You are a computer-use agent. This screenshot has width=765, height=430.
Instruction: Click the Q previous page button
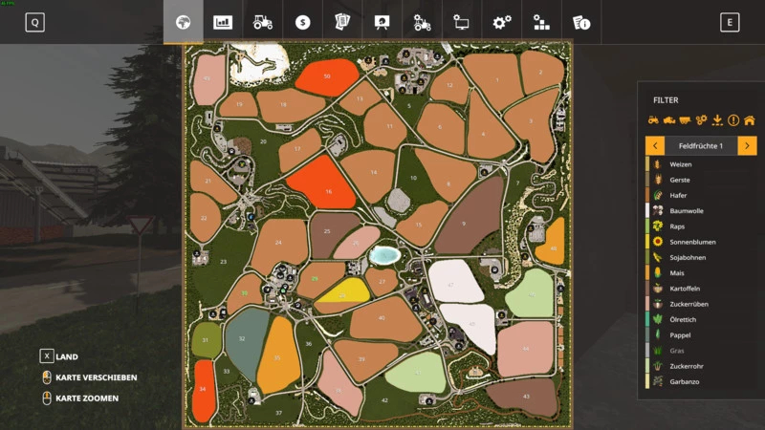pyautogui.click(x=34, y=22)
